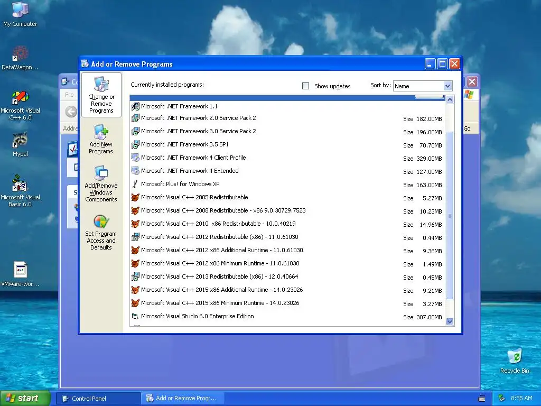Switch to Add or Remove Programs taskbar button
The image size is (541, 406).
(x=183, y=399)
